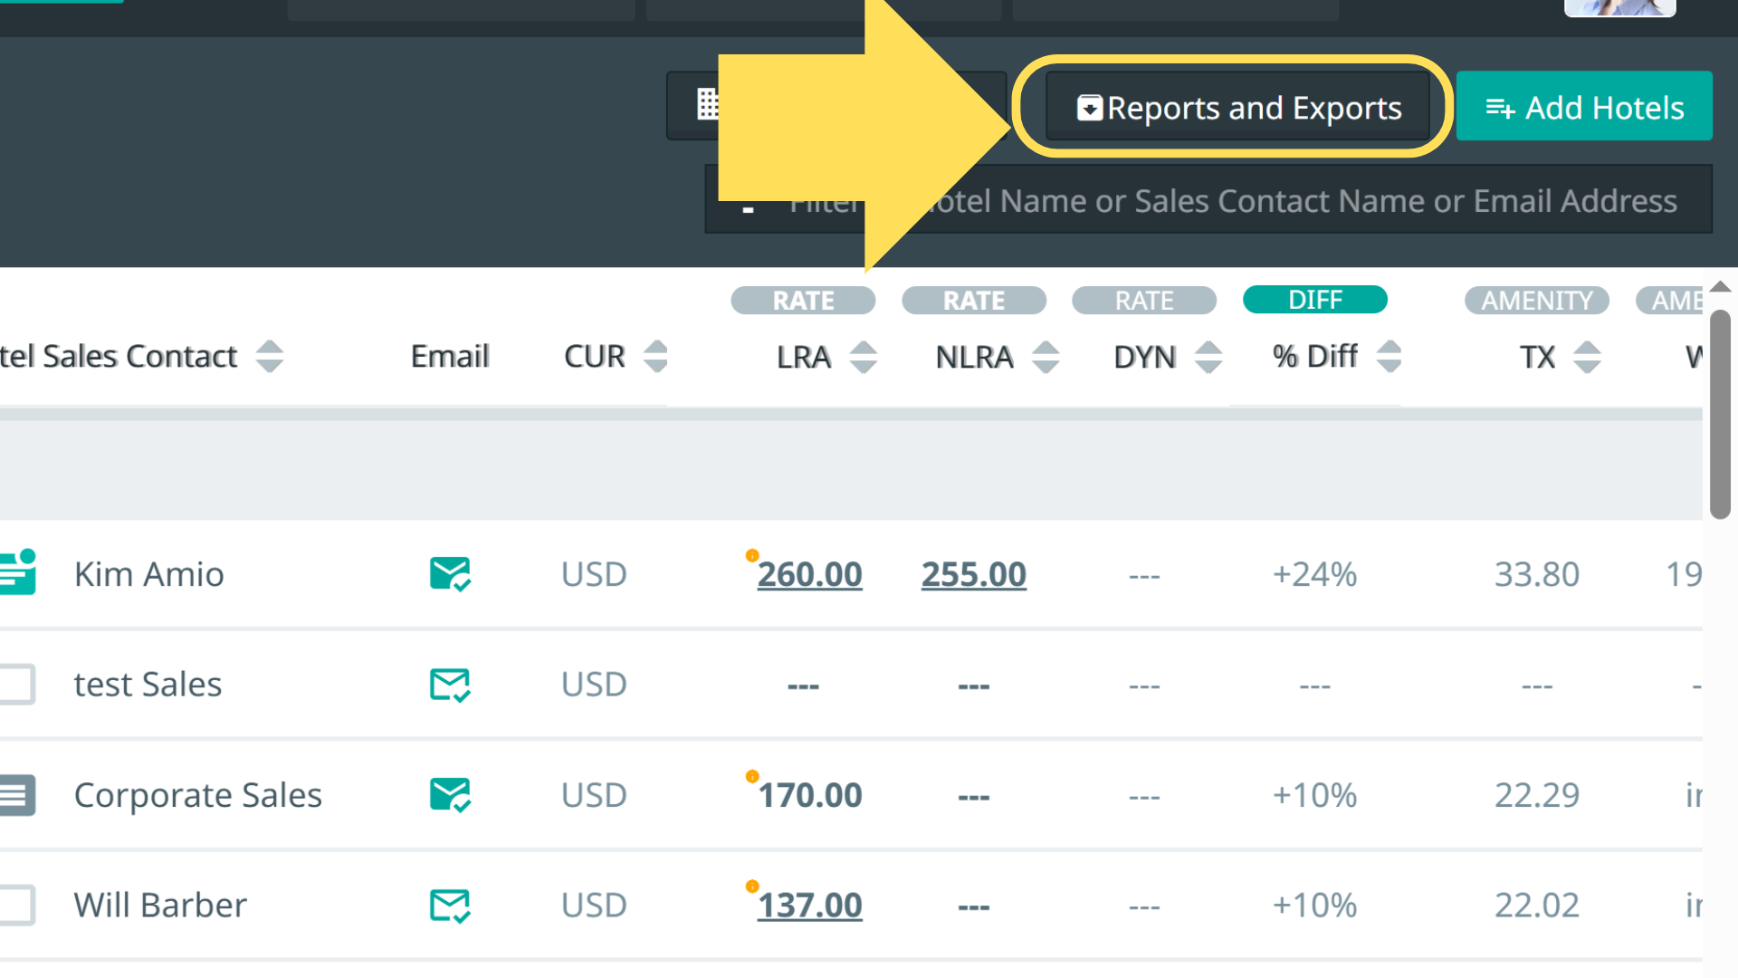This screenshot has height=978, width=1738.
Task: Sort by Hotel Sales Contact column
Action: 270,357
